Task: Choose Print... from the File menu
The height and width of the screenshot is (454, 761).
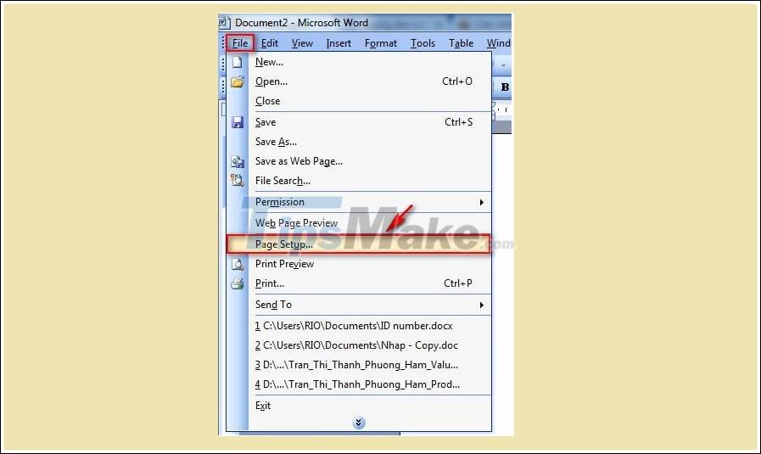Action: 359,283
